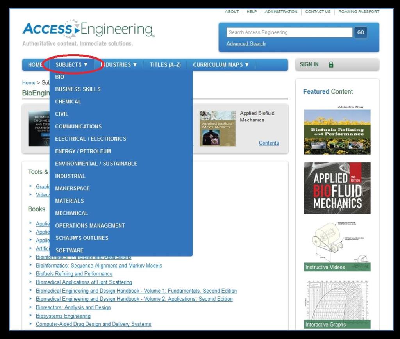Go to the Home tab
This screenshot has width=400, height=339.
coord(36,65)
